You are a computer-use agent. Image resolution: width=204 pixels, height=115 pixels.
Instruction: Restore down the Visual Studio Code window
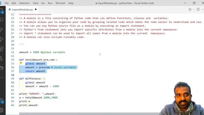194,3
